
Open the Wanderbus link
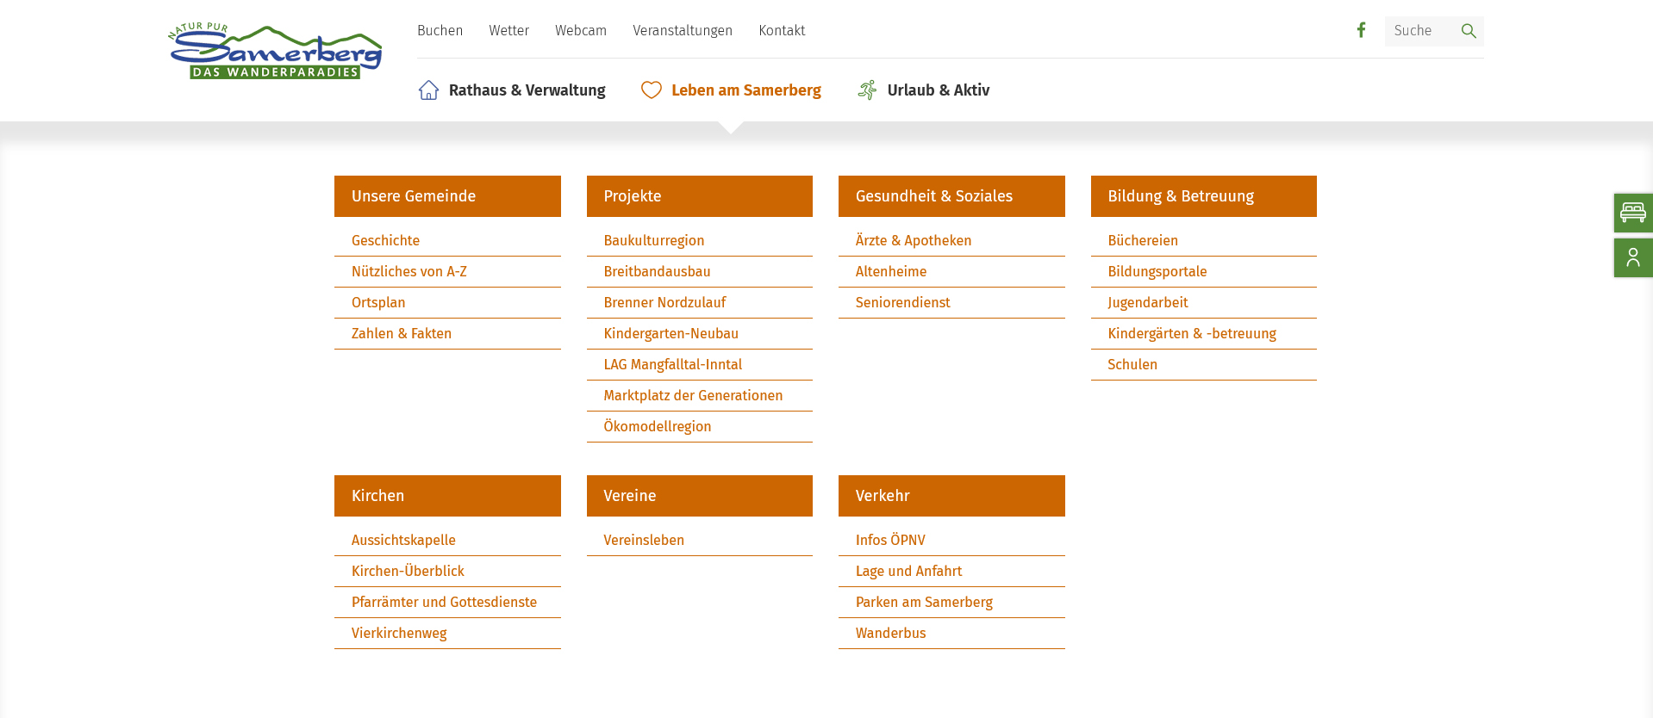pyautogui.click(x=890, y=634)
